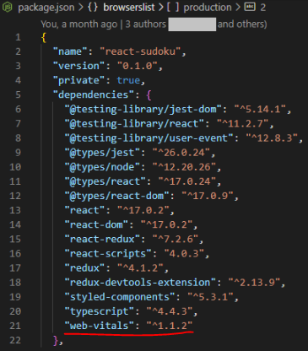The image size is (308, 351).
Task: Click the "redux-devtools-extension" key
Action: pyautogui.click(x=140, y=283)
